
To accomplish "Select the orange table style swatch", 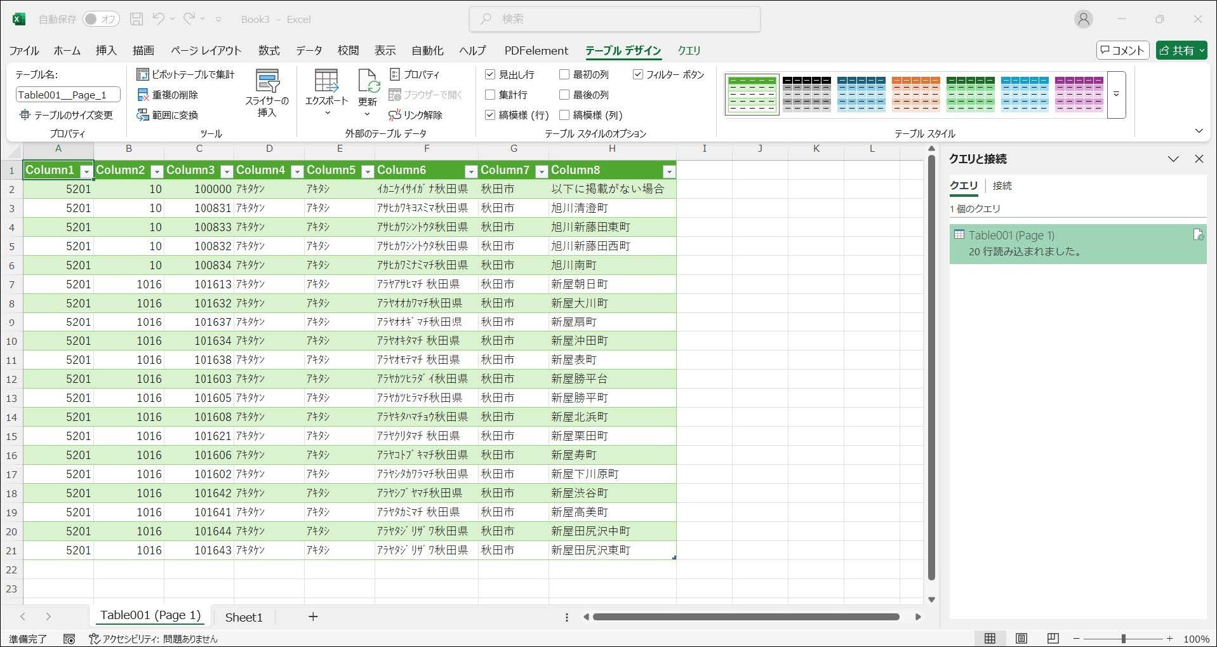I will point(915,94).
